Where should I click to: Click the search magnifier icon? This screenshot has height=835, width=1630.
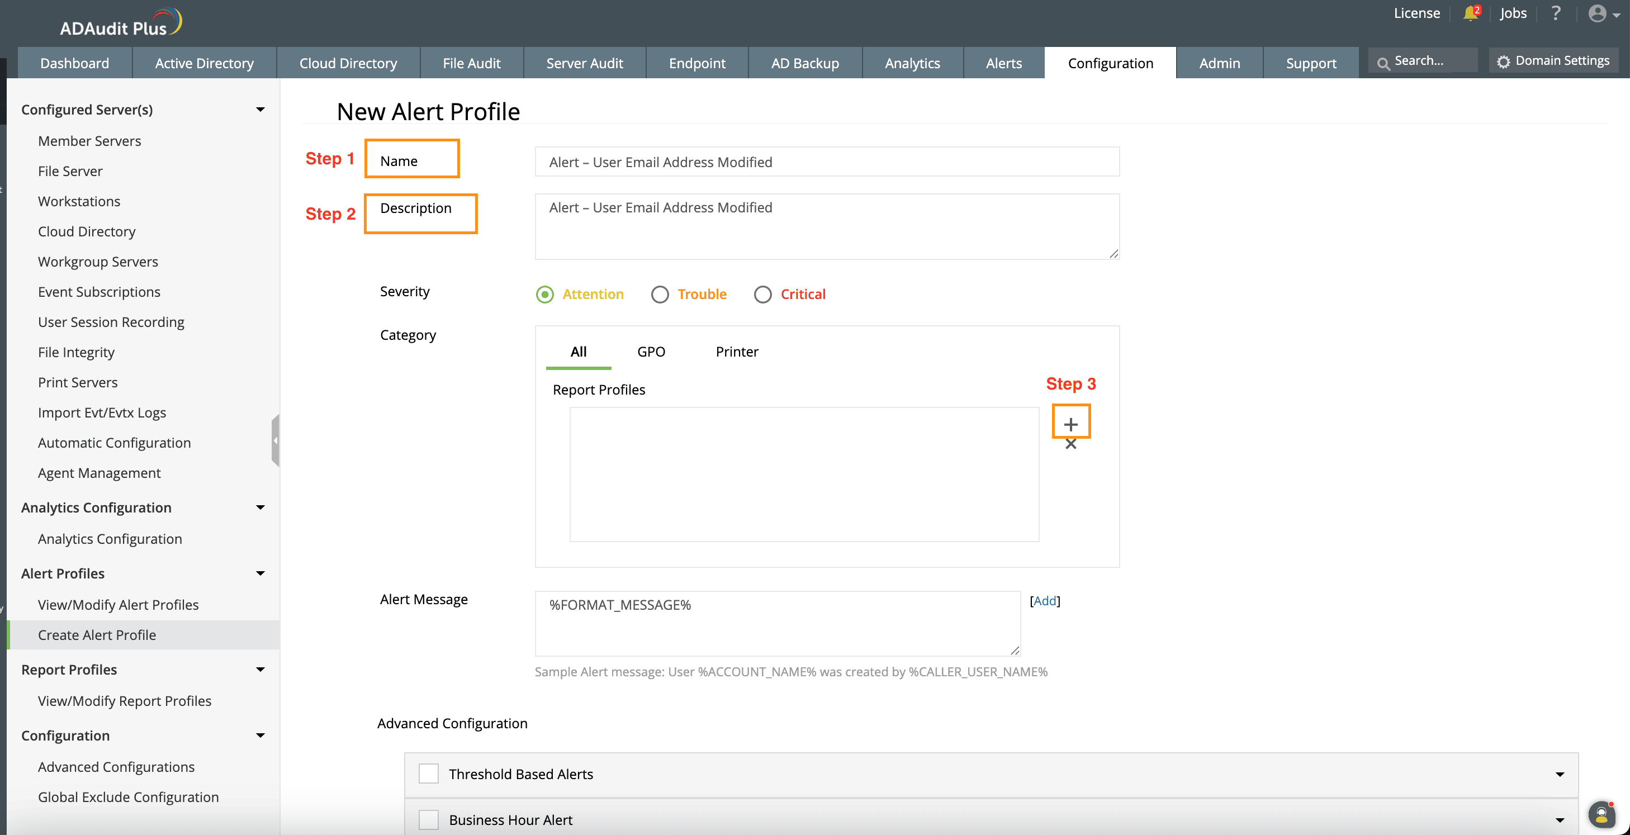[1383, 63]
